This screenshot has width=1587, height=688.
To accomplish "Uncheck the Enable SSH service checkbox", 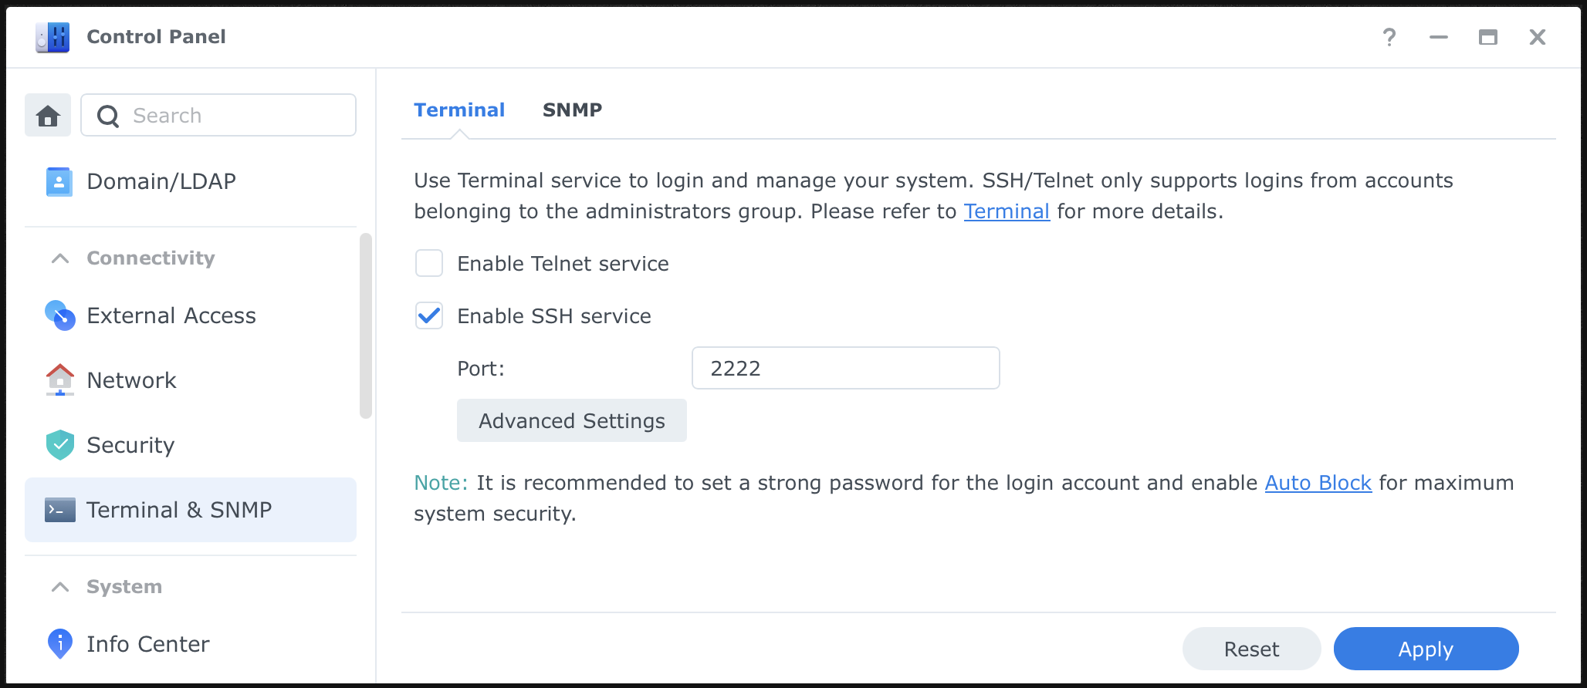I will coord(429,316).
